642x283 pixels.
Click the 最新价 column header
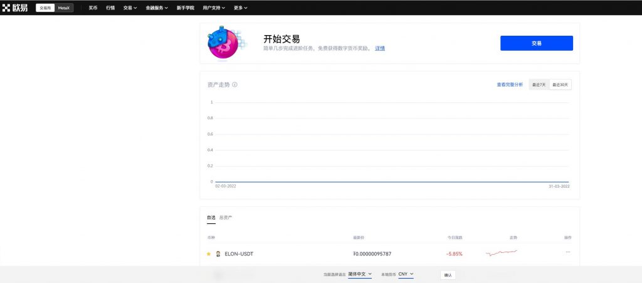[359, 238]
